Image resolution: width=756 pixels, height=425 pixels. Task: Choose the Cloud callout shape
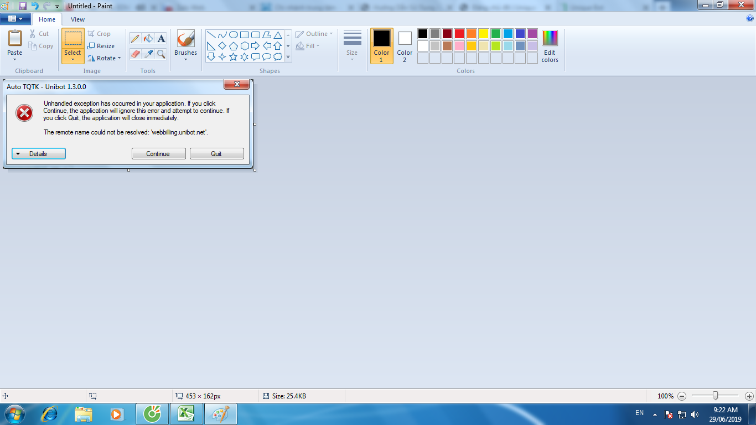[x=277, y=56]
